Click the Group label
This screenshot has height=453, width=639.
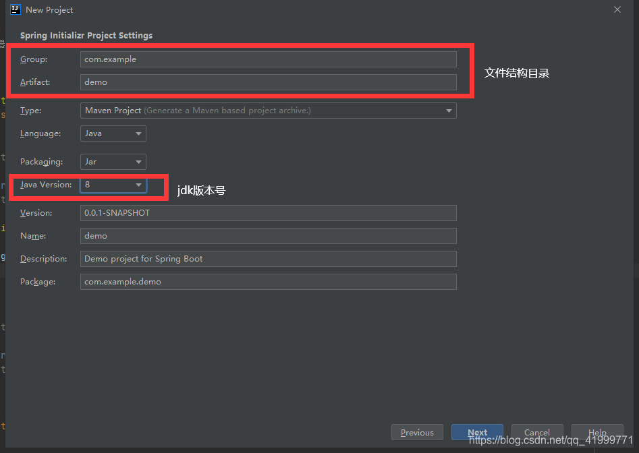click(x=34, y=59)
